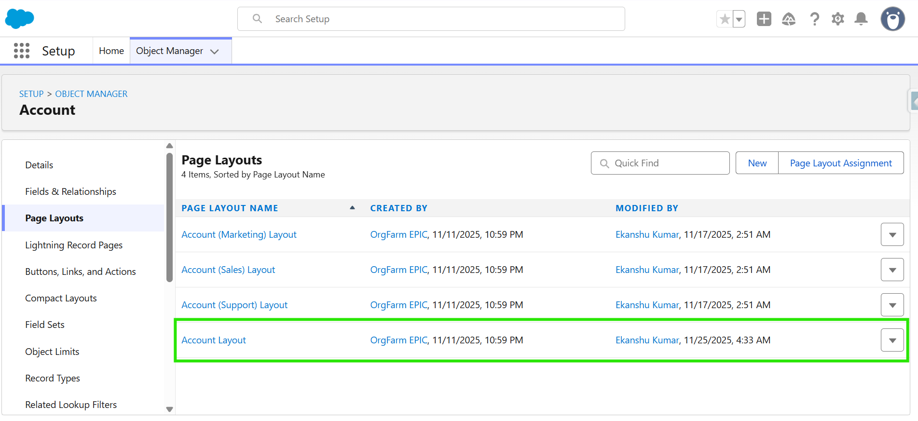Open the App Launcher grid icon
Image resolution: width=918 pixels, height=421 pixels.
click(22, 51)
